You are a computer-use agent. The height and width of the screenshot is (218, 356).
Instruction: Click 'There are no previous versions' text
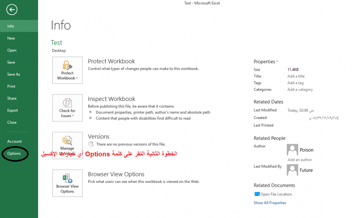click(x=131, y=144)
